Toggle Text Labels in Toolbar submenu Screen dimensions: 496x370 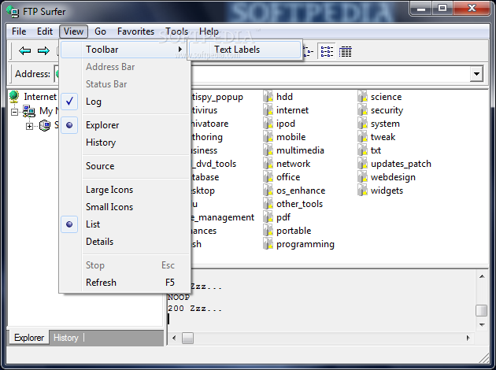tap(245, 50)
